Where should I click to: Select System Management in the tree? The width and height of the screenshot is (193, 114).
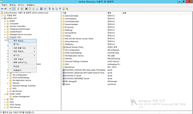(21, 97)
